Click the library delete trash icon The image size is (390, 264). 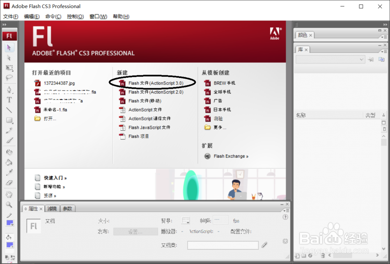pyautogui.click(x=323, y=255)
